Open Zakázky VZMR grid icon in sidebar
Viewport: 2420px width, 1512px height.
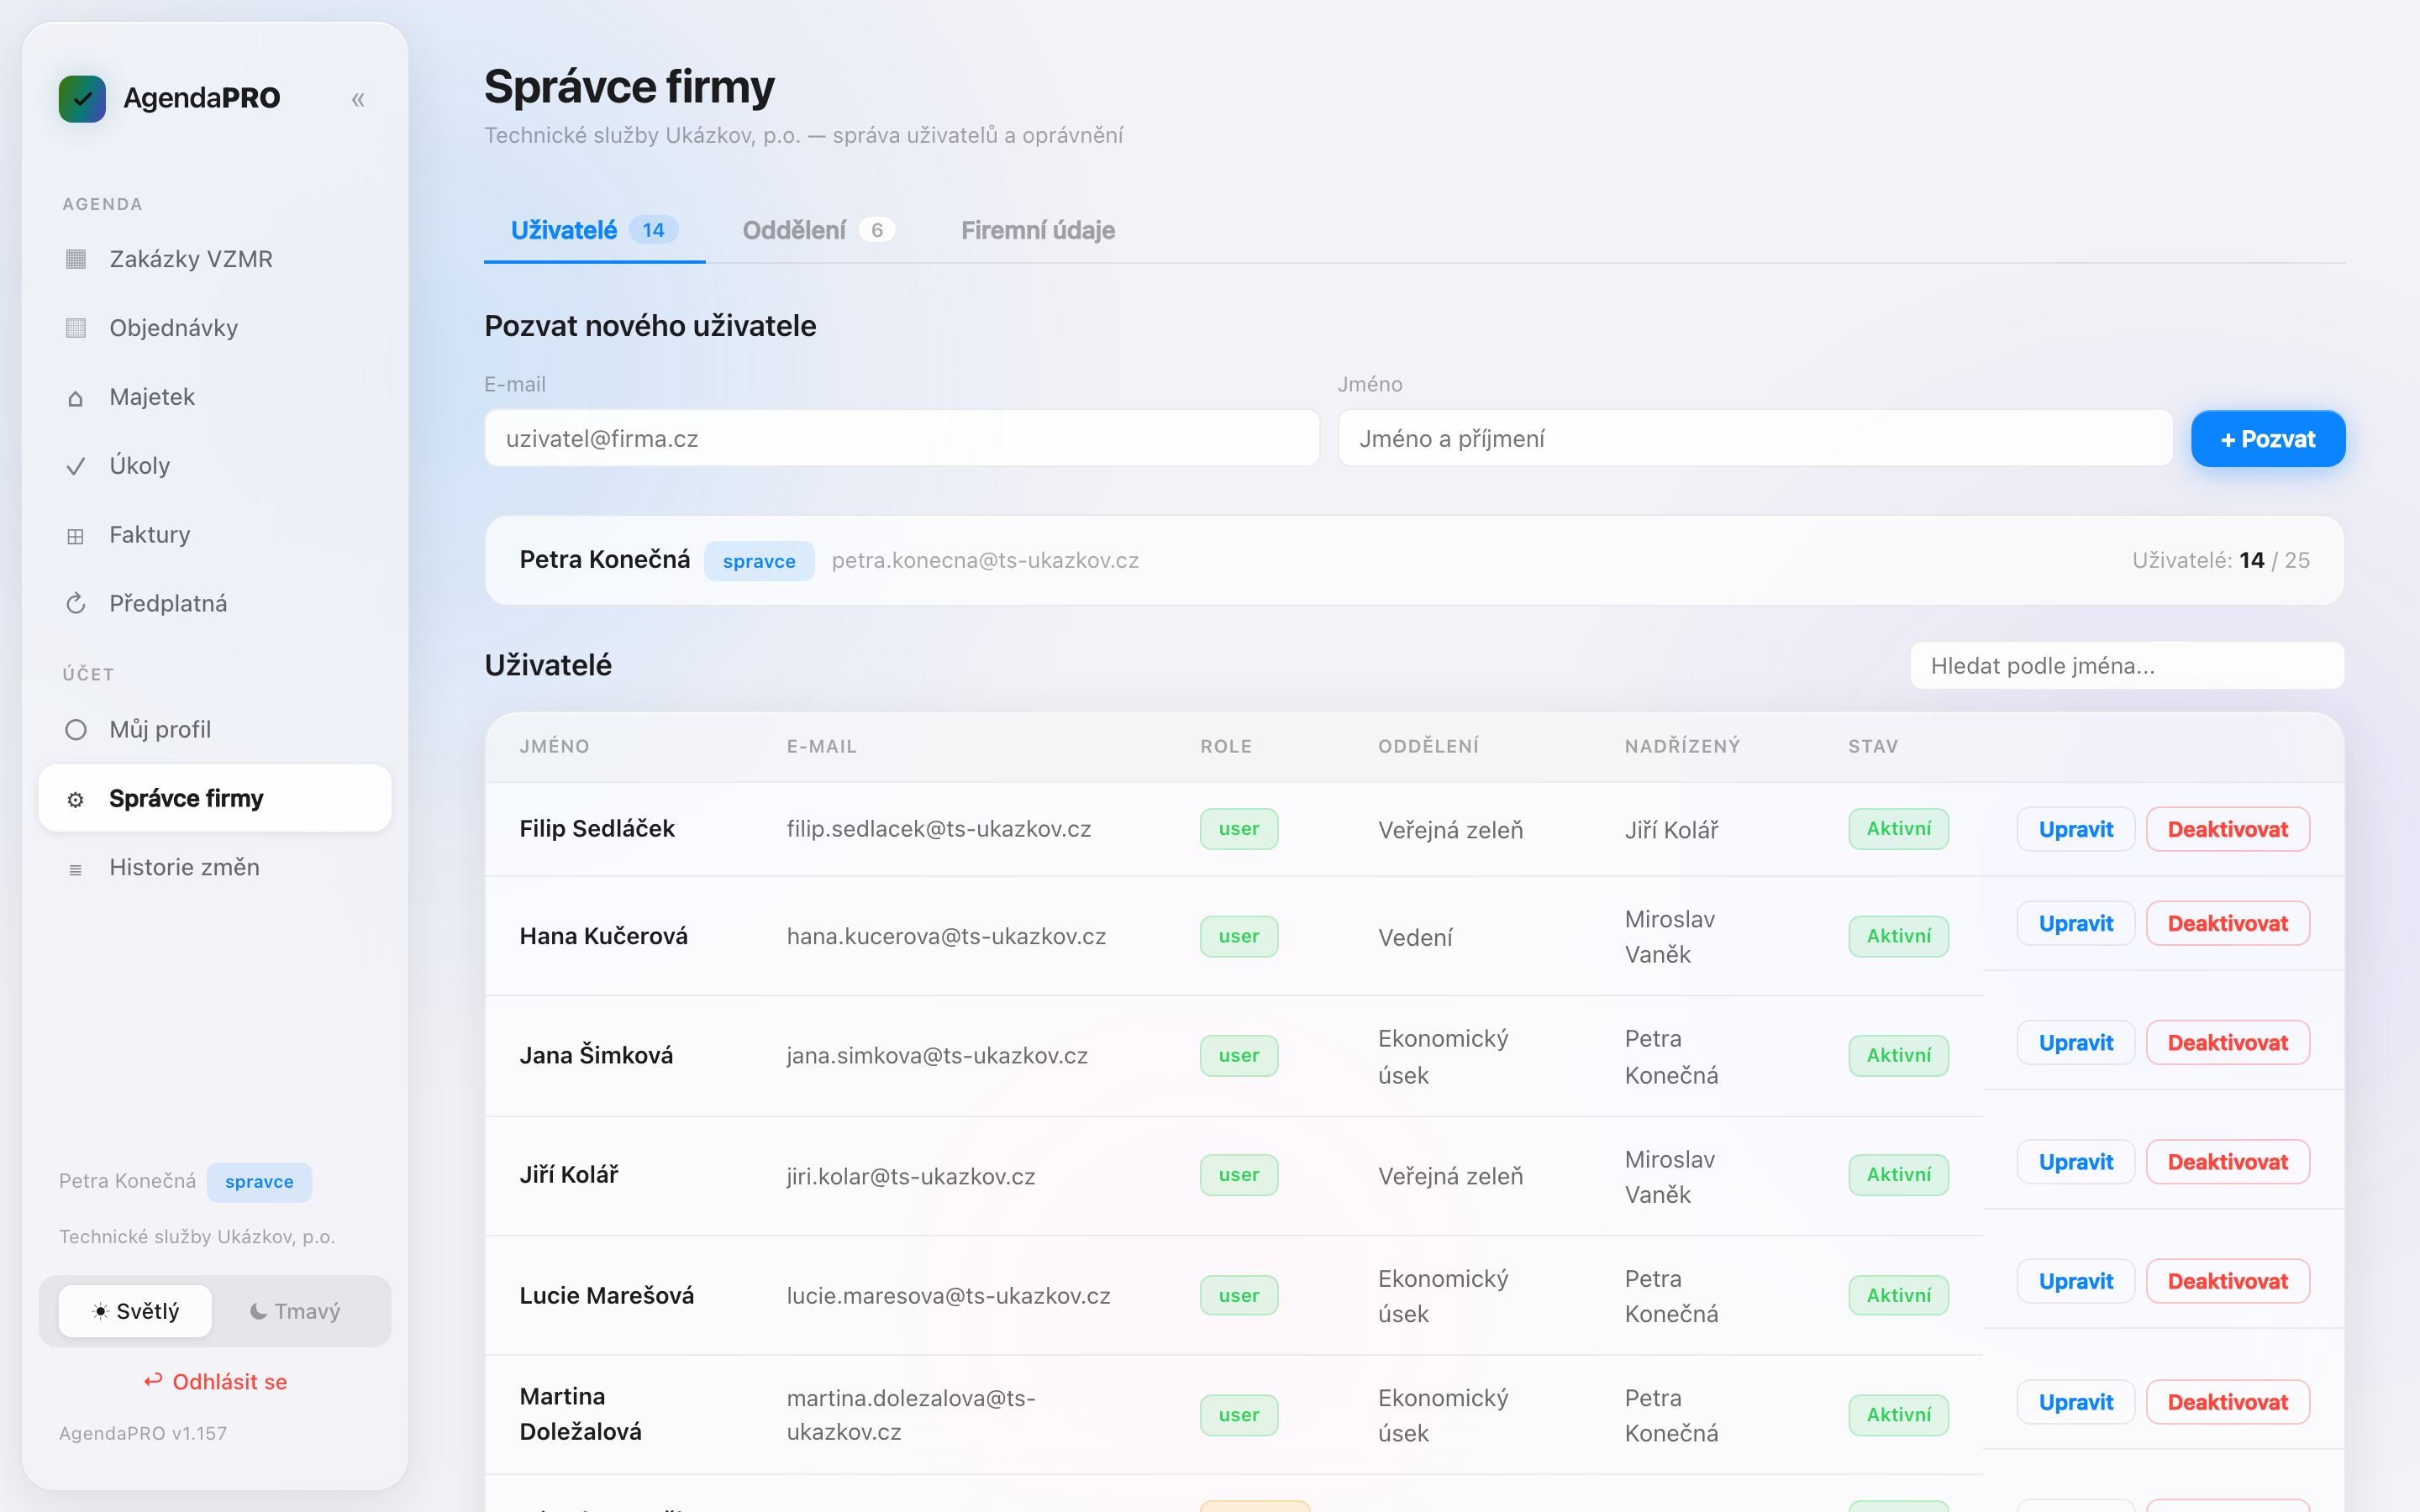[x=76, y=259]
